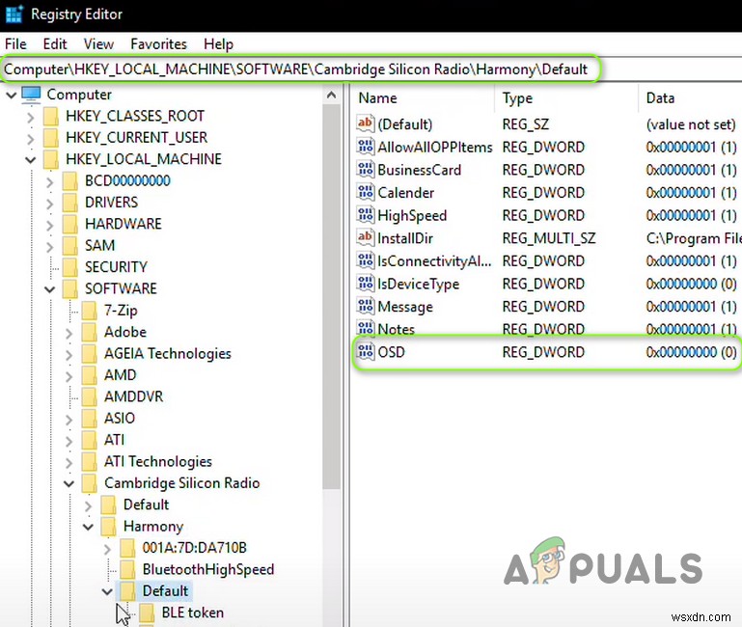The height and width of the screenshot is (627, 742).
Task: Select the HKEY_LOCAL_MACHINE label
Action: pos(144,159)
